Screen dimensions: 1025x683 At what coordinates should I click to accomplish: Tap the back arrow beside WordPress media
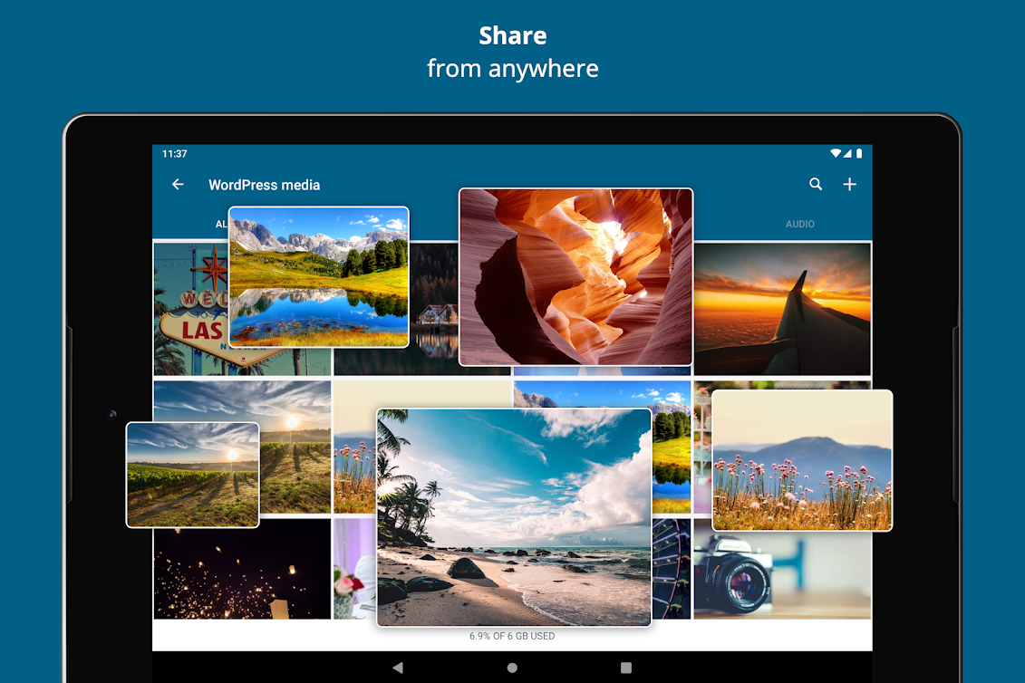pos(178,185)
